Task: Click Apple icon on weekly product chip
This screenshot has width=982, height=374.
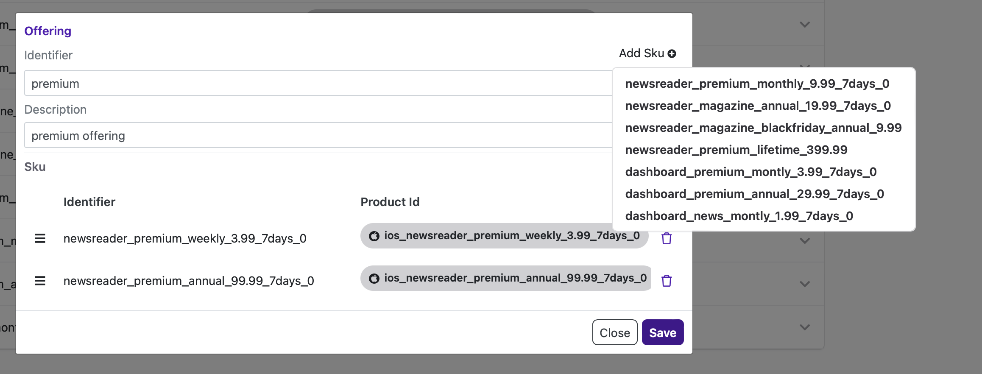Action: [374, 236]
